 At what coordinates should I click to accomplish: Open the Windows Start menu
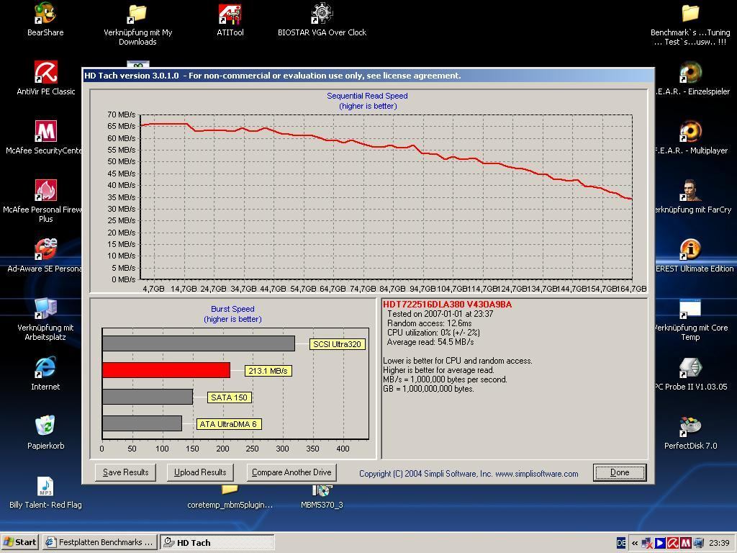tap(19, 542)
